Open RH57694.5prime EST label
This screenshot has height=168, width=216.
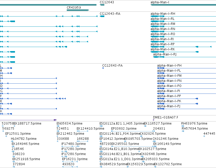(195, 129)
